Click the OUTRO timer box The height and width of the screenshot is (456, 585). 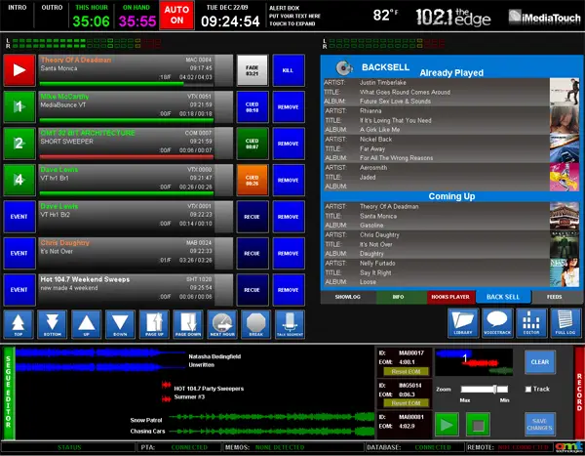[x=52, y=15]
